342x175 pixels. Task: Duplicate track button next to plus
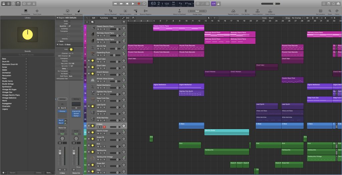[x=92, y=22]
